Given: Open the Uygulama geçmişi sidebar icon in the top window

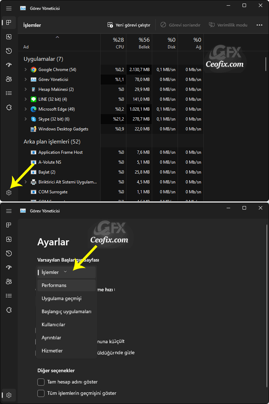Looking at the screenshot, I should 9,51.
